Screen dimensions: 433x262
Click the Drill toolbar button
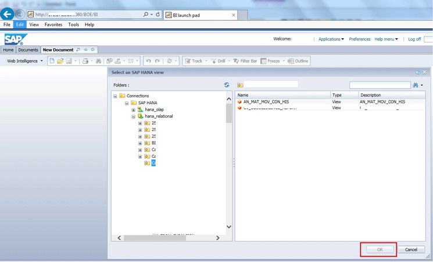tap(218, 61)
